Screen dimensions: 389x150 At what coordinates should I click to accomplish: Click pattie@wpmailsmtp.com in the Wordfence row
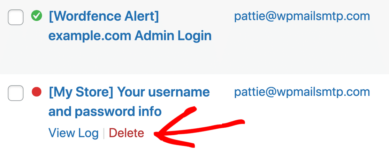[x=302, y=17]
